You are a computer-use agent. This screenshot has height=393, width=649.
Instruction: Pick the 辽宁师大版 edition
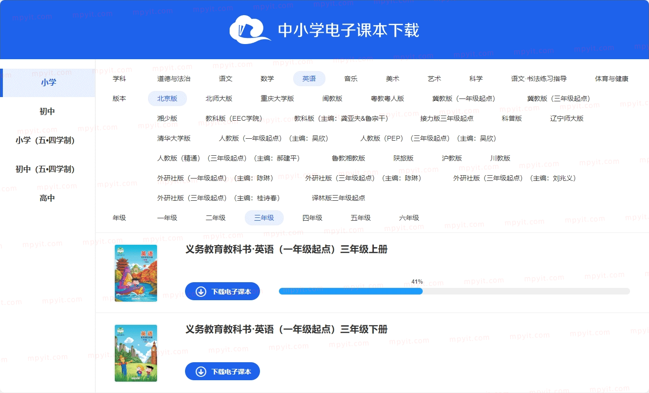(567, 118)
